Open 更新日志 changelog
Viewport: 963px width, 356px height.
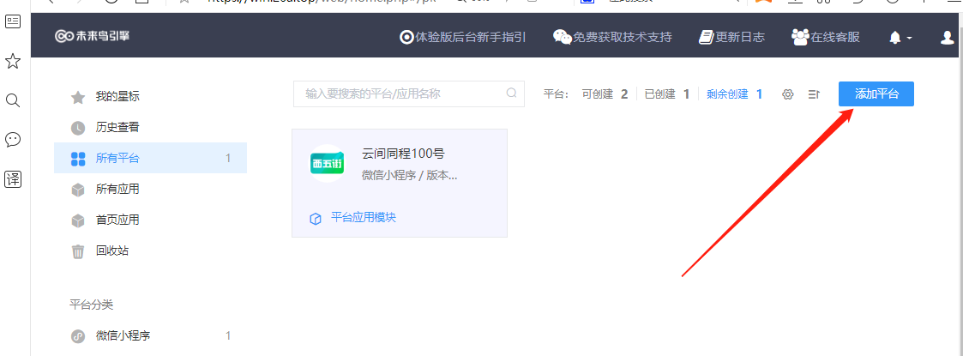(731, 37)
